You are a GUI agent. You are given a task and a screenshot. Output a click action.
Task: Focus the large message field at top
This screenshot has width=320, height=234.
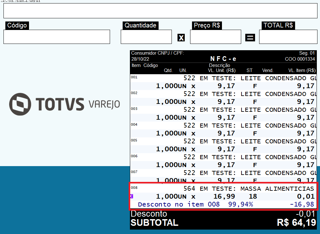coord(160,11)
